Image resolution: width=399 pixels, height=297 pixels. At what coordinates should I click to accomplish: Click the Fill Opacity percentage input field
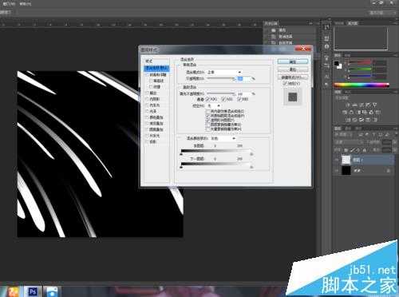(x=243, y=93)
